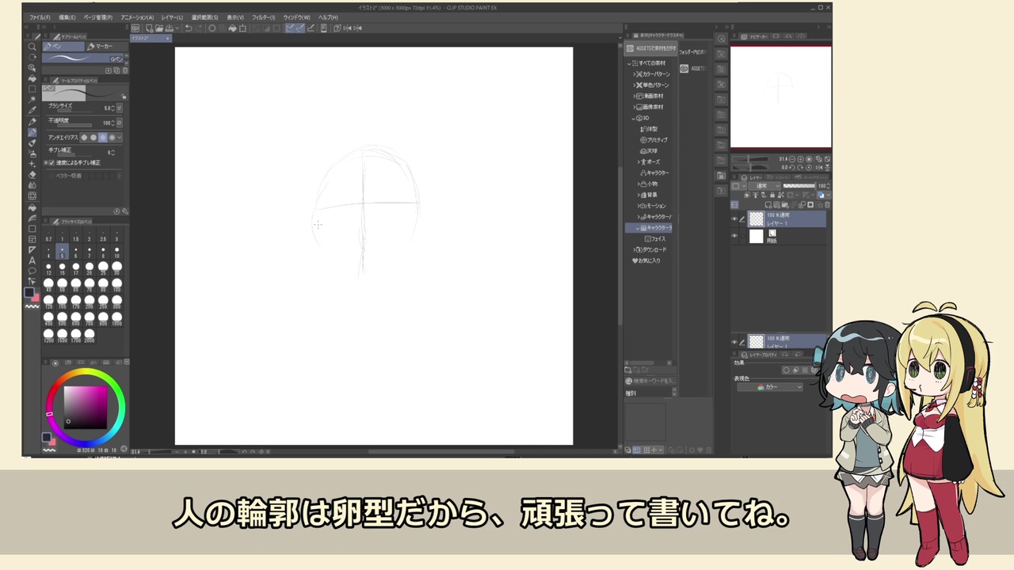Viewport: 1014px width, 570px height.
Task: Select brush size 10 preset
Action: pos(116,253)
